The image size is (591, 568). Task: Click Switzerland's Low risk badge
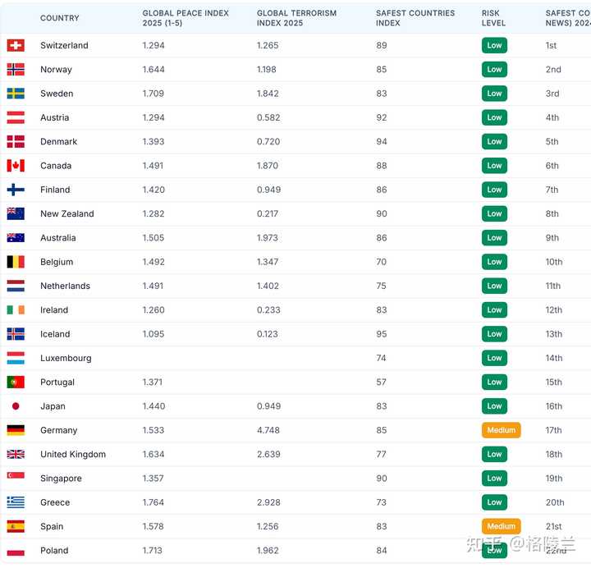494,45
